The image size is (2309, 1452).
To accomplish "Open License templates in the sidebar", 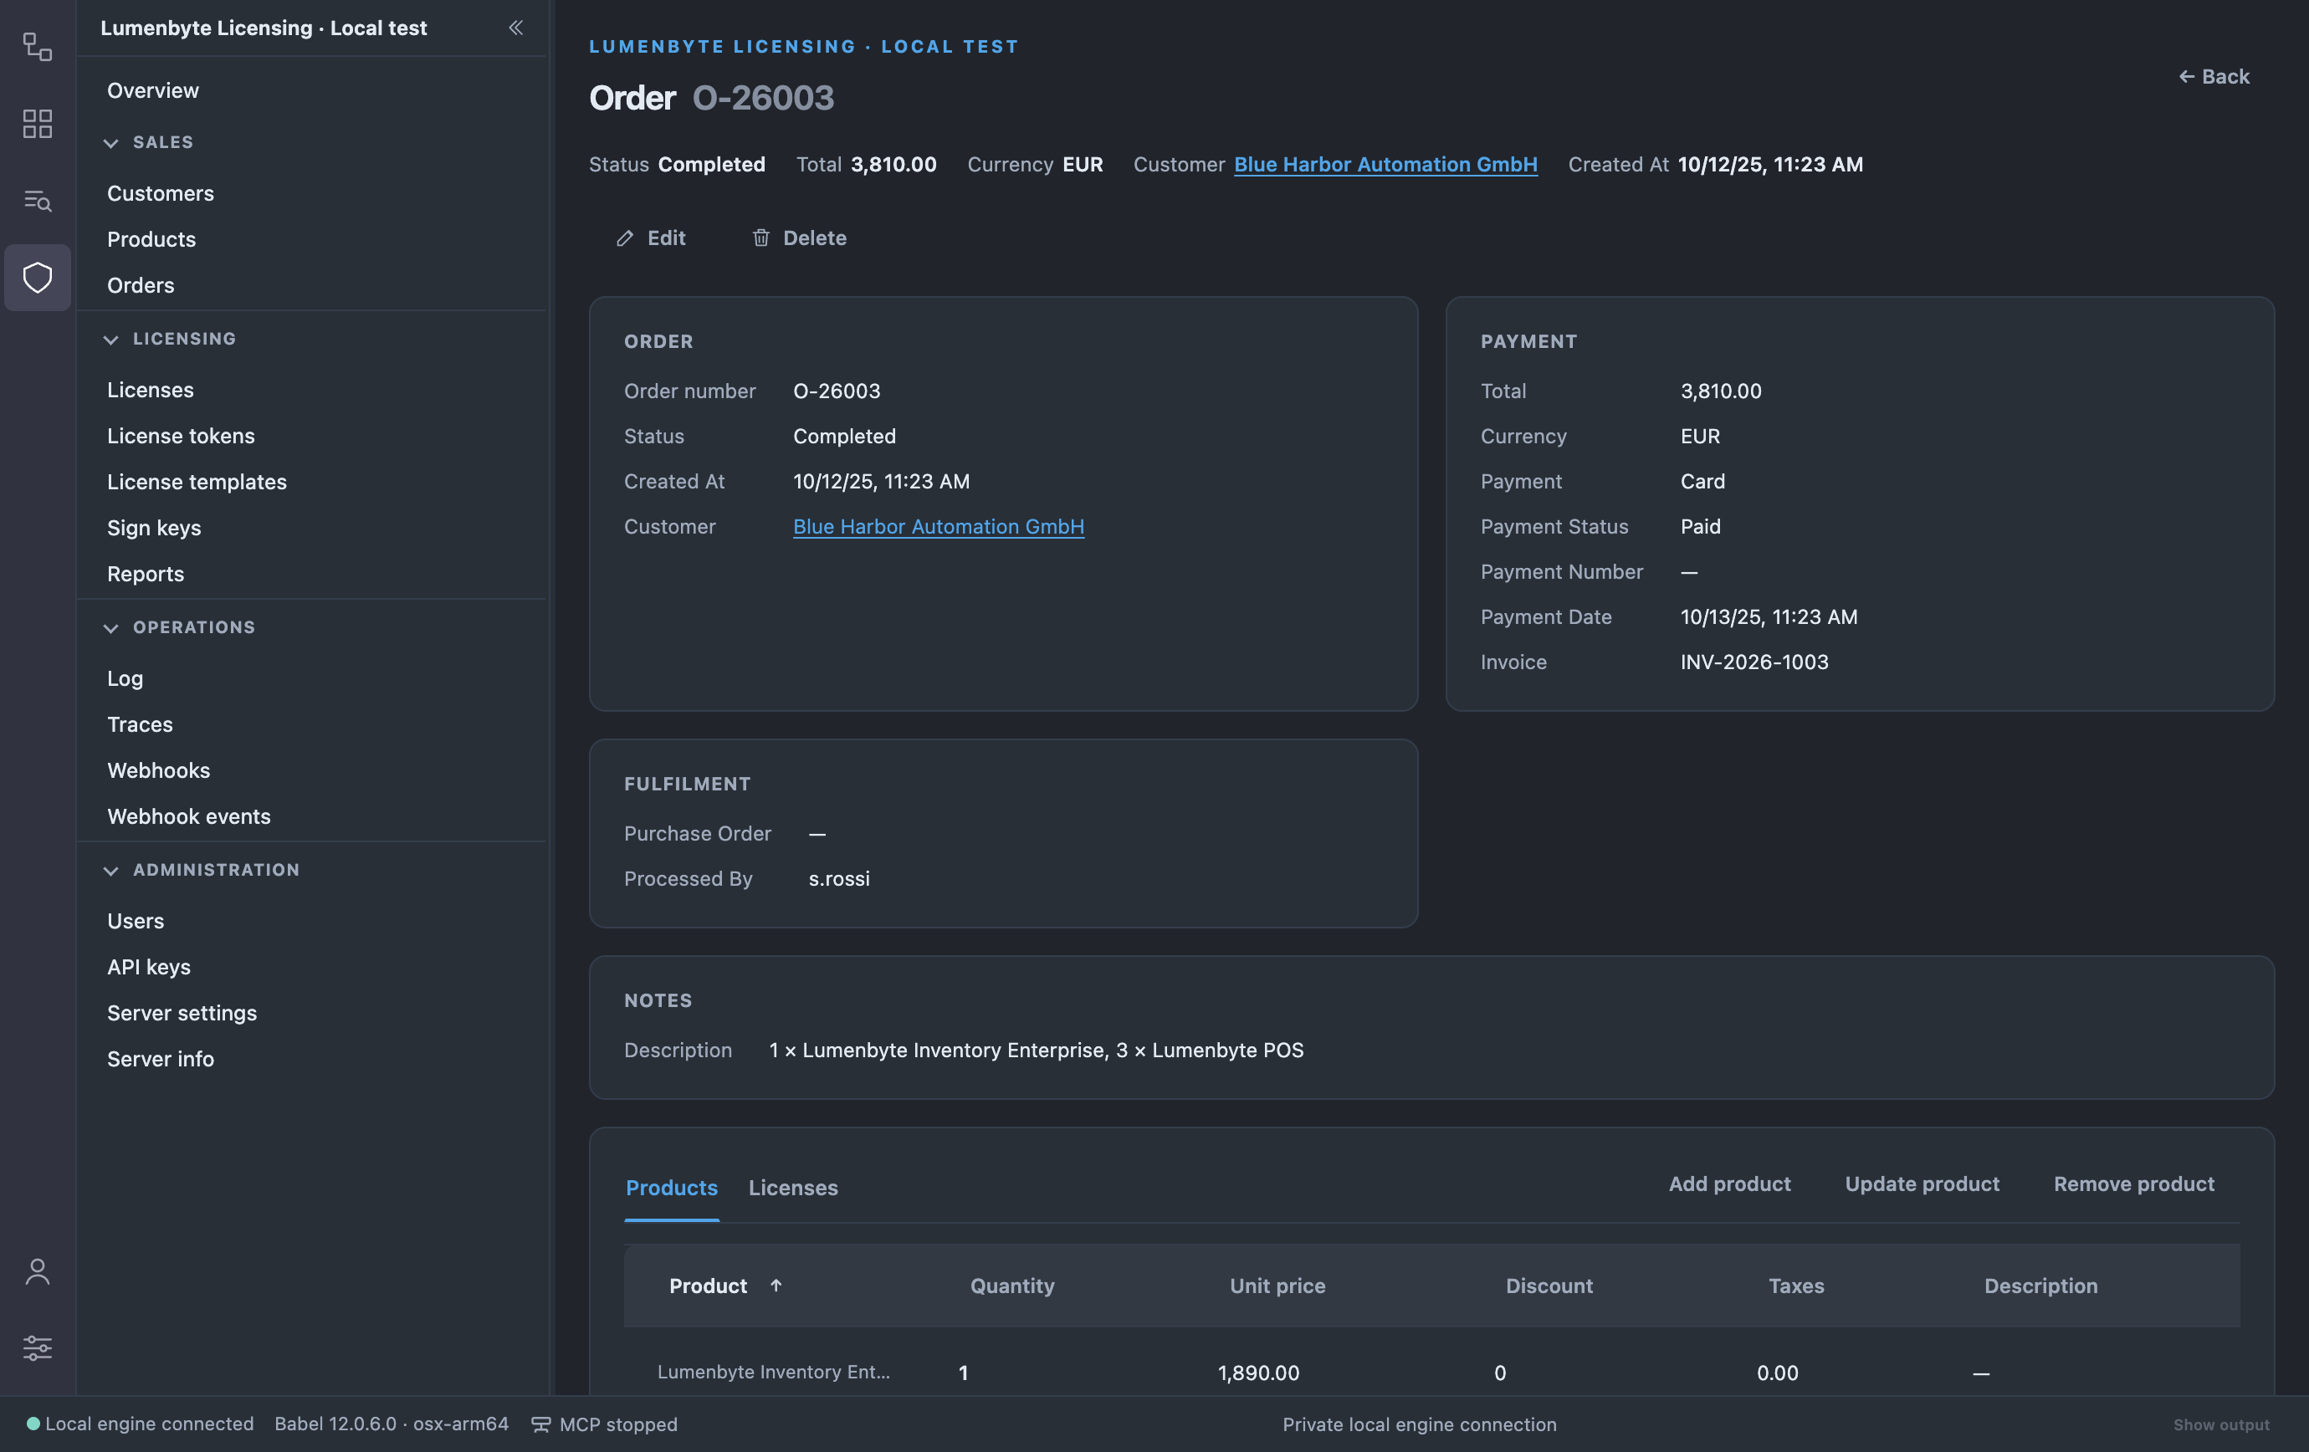I will [197, 482].
